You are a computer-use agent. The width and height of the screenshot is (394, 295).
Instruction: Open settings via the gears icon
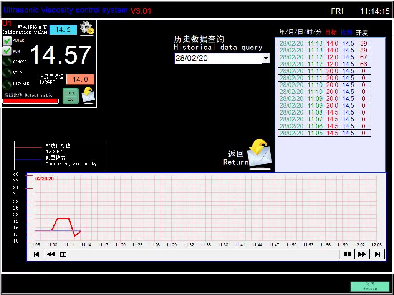(87, 28)
